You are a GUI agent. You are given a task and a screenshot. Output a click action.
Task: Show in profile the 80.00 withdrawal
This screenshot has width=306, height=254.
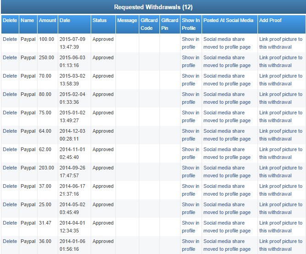tap(191, 98)
